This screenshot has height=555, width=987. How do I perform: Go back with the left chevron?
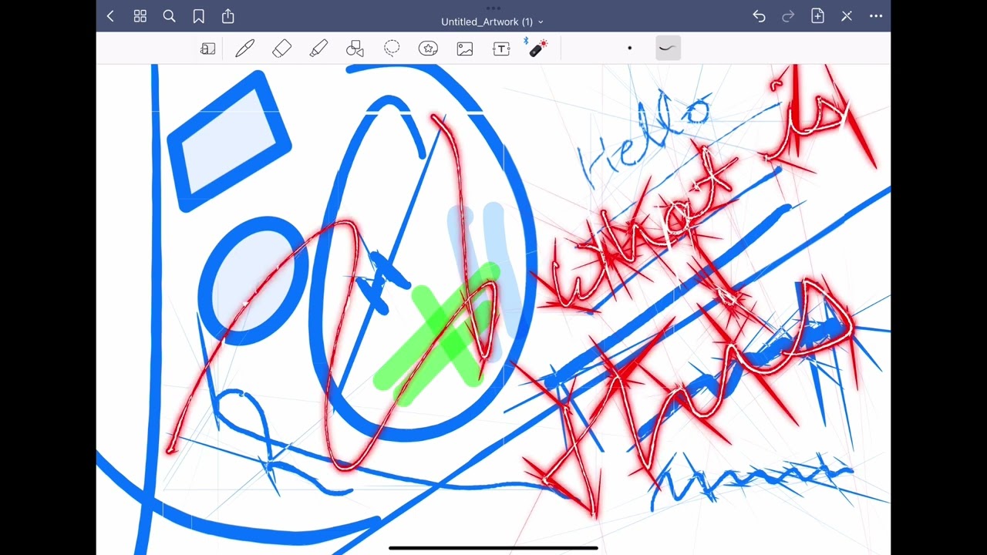tap(110, 16)
